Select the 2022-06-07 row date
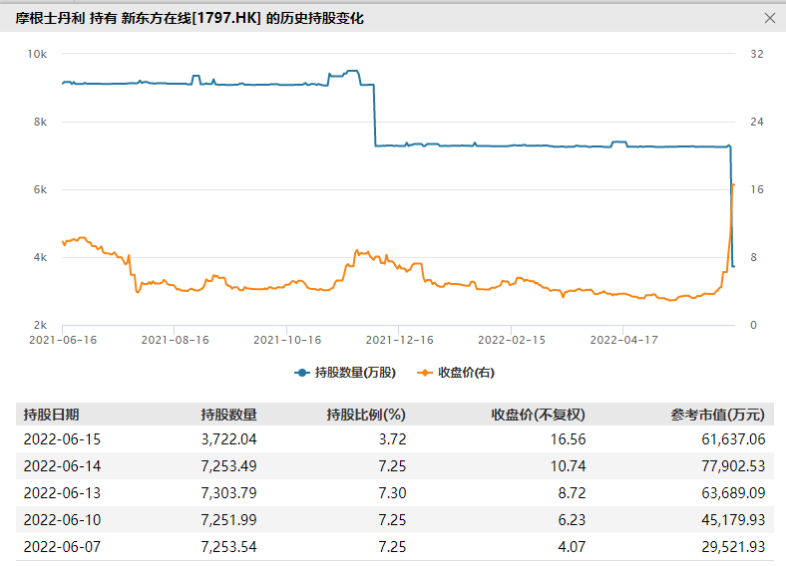 [x=62, y=546]
